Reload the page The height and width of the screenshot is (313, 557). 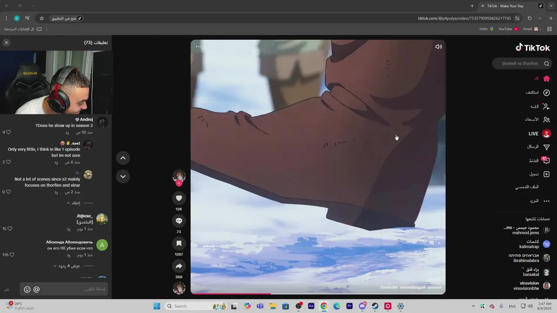[x=530, y=18]
